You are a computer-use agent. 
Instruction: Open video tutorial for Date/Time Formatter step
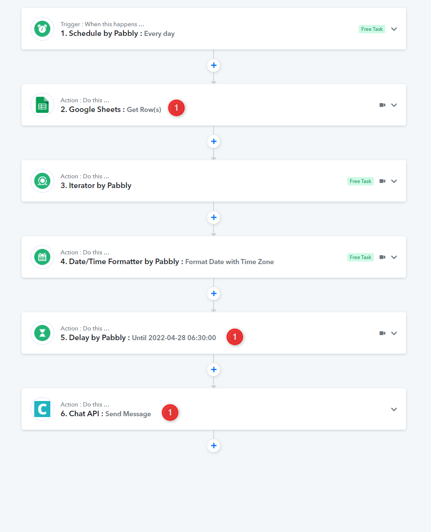(x=382, y=257)
